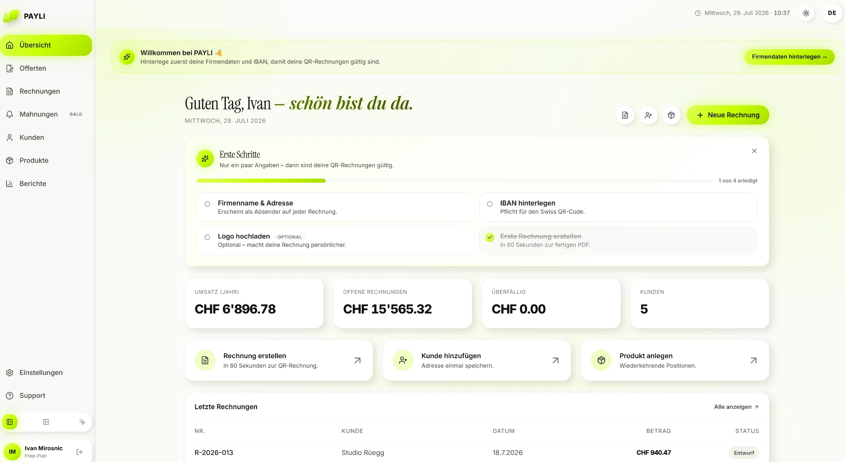Click the BALD badge next to Mahnungen
The height and width of the screenshot is (462, 845).
click(76, 114)
